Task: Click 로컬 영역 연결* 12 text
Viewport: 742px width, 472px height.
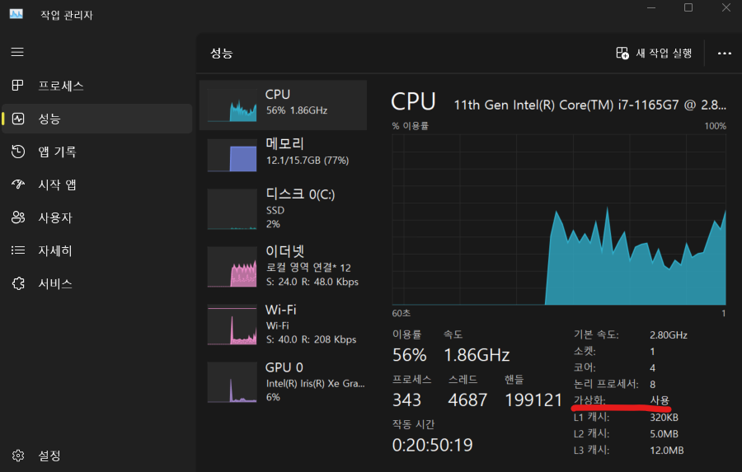Action: click(x=308, y=268)
